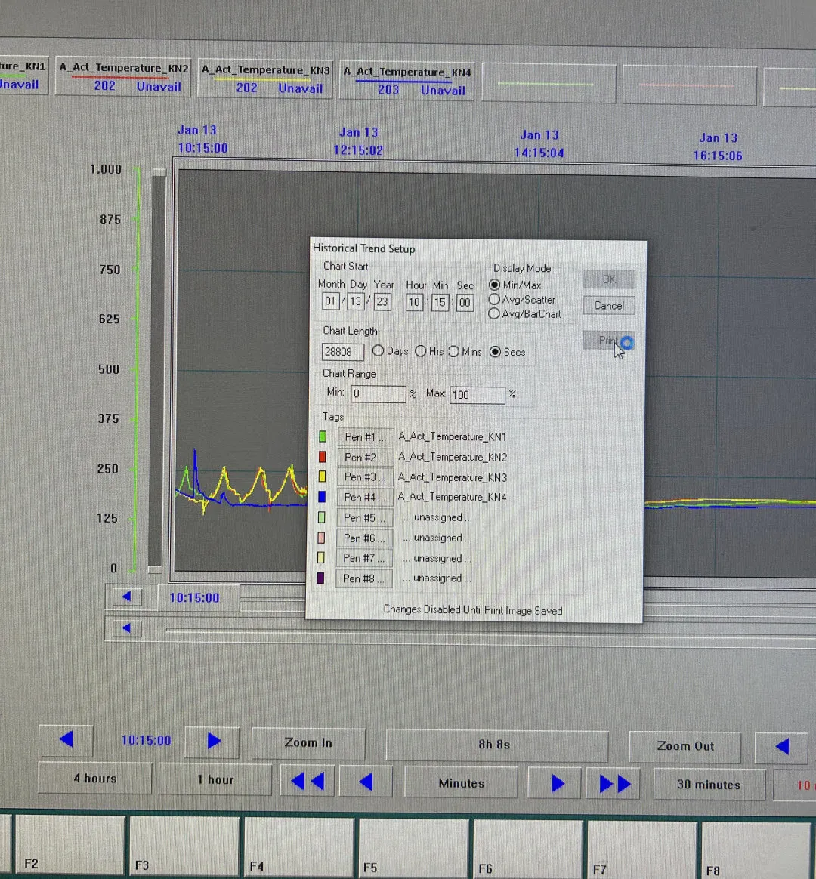Click the F4 function key button
Image resolution: width=816 pixels, height=879 pixels.
(299, 847)
